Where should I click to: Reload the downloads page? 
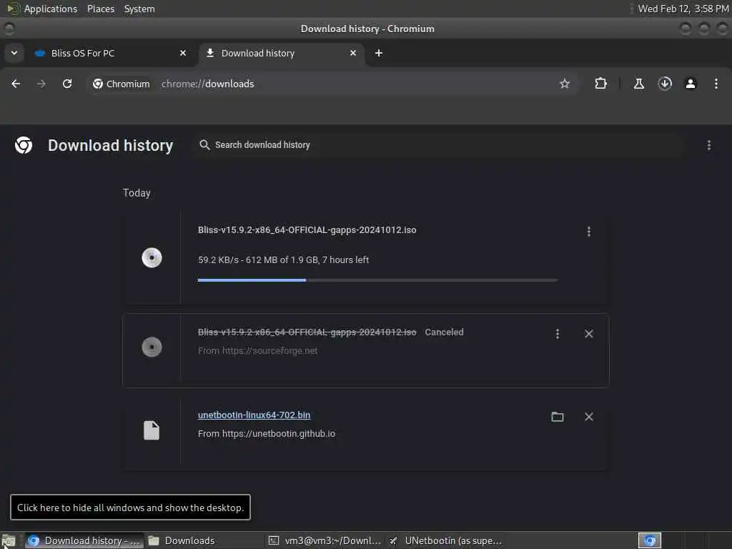click(67, 84)
